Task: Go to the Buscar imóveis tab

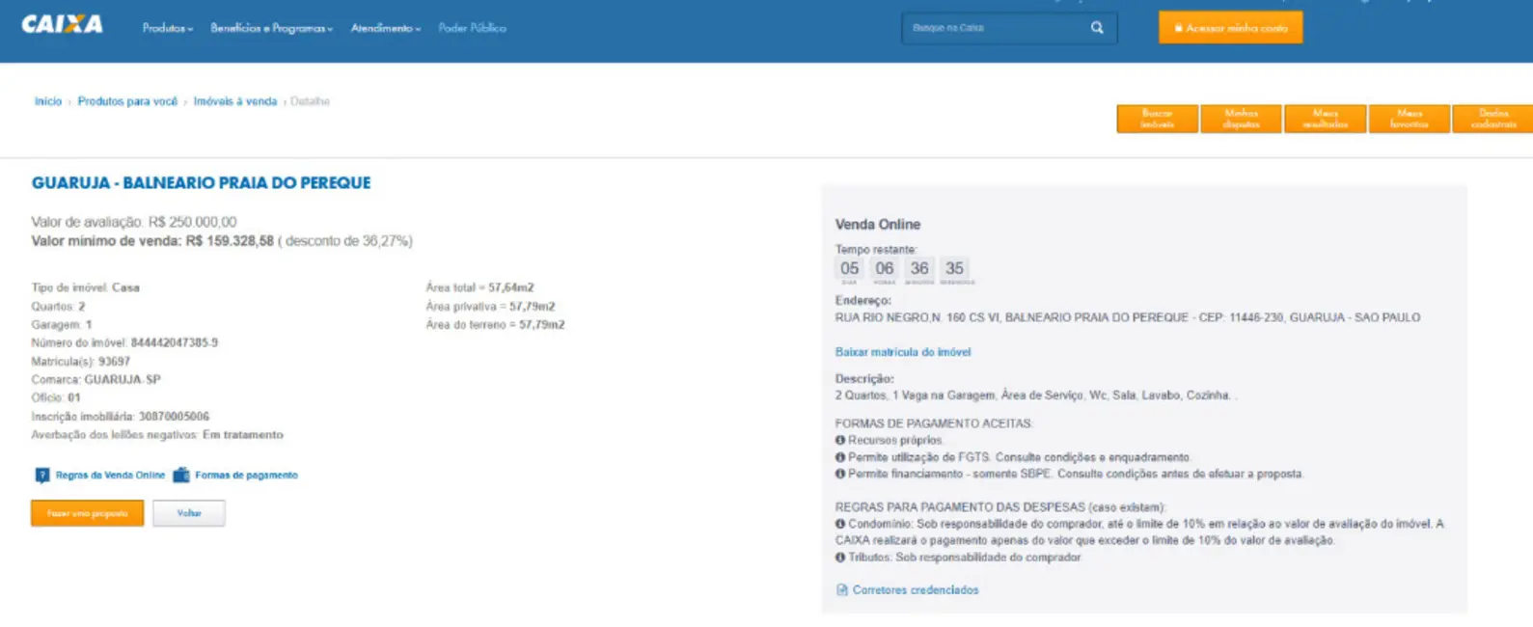Action: (1158, 119)
